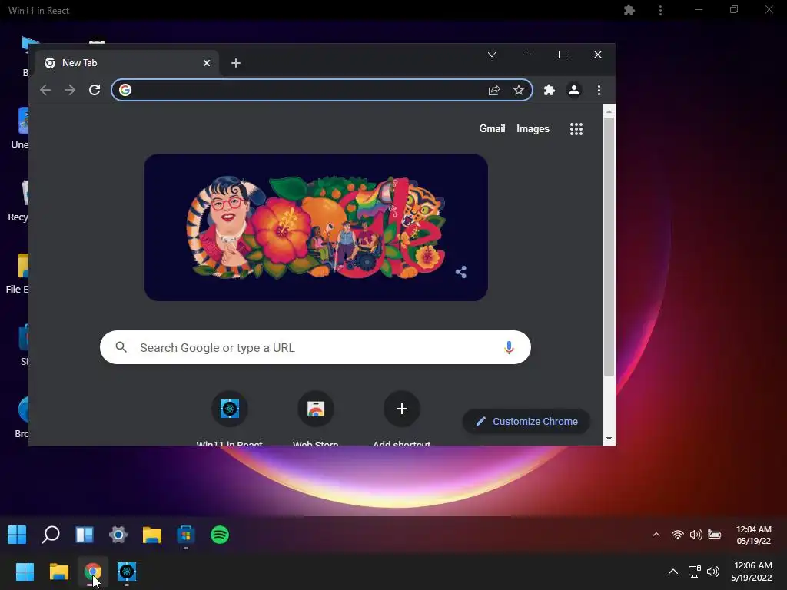Click the forward navigation arrow
The height and width of the screenshot is (590, 787).
[x=70, y=90]
